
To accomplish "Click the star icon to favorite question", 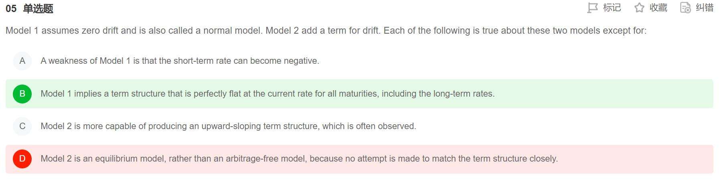I will coord(639,8).
